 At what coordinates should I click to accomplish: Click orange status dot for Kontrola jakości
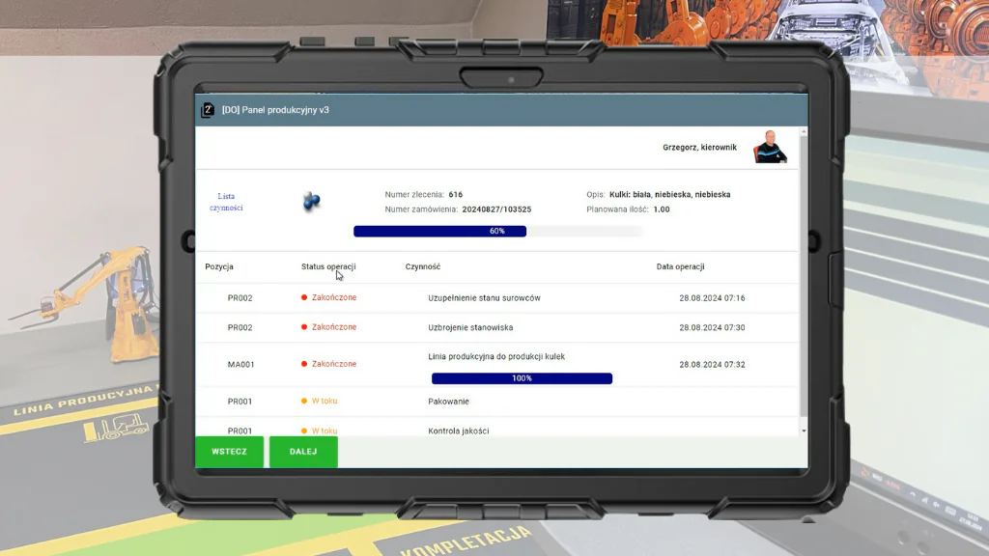tap(304, 431)
